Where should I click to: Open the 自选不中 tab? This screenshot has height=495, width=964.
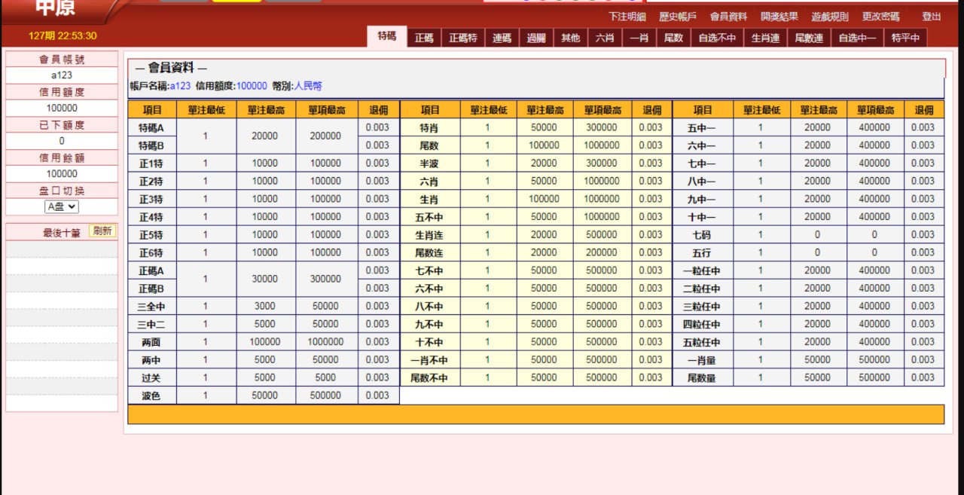[x=717, y=38]
